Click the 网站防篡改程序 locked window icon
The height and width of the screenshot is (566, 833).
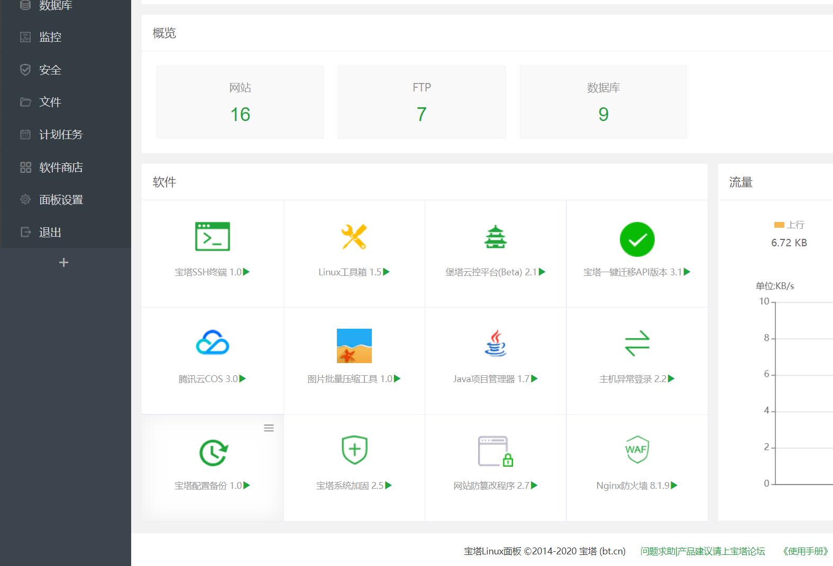point(496,451)
